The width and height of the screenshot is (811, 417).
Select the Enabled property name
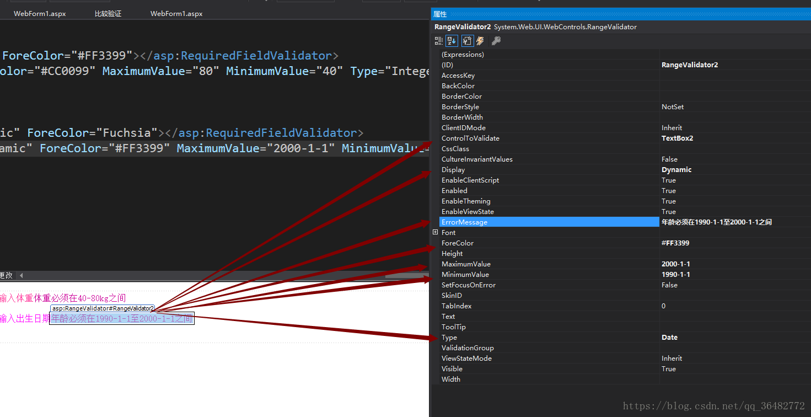454,191
